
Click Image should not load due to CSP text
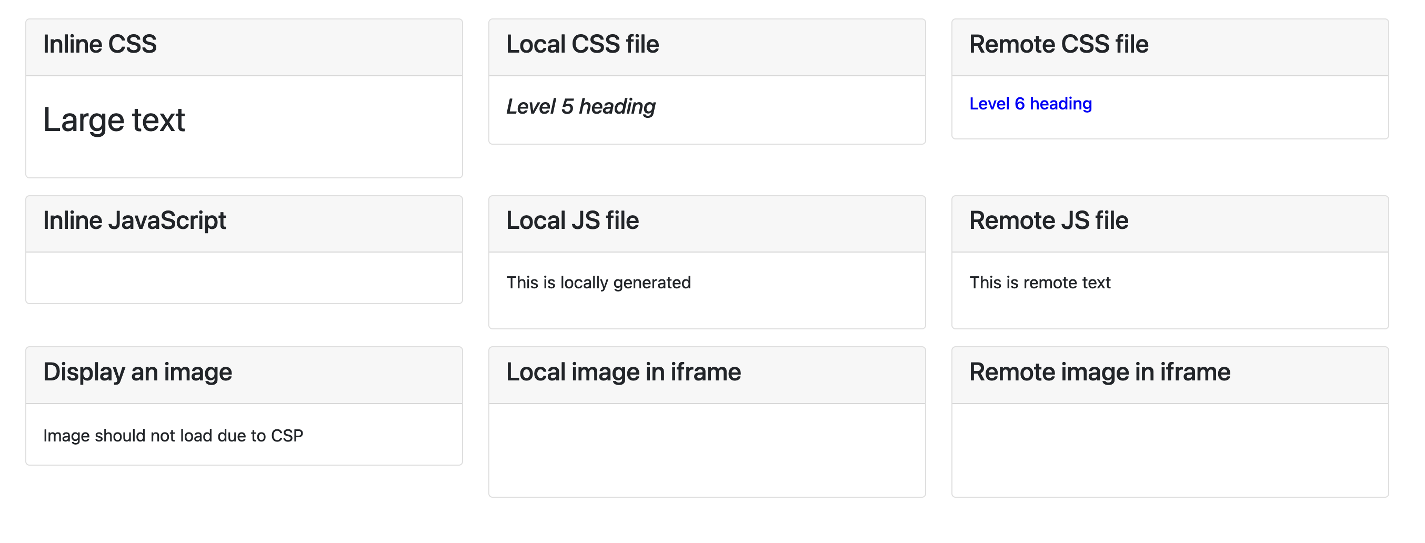[174, 436]
